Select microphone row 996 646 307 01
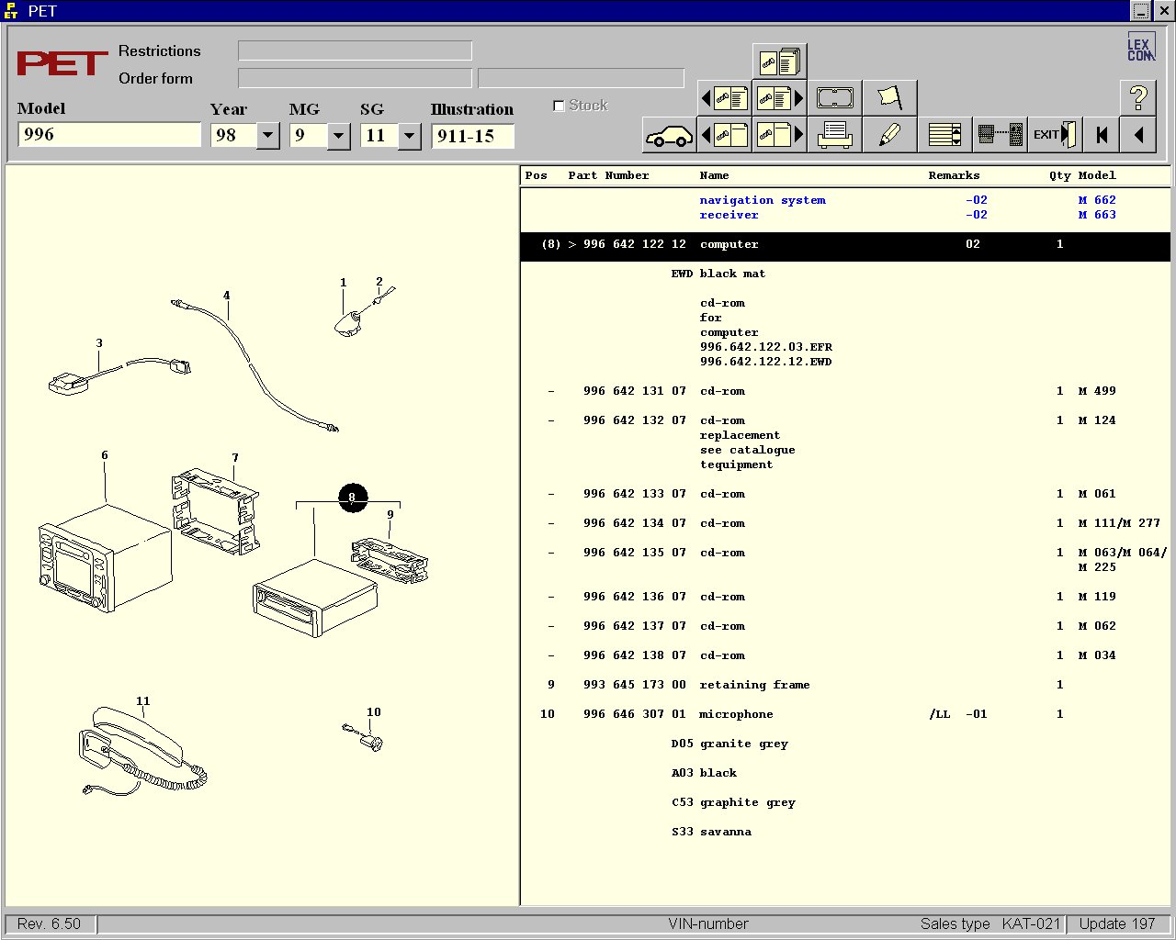The image size is (1176, 940). pos(845,714)
